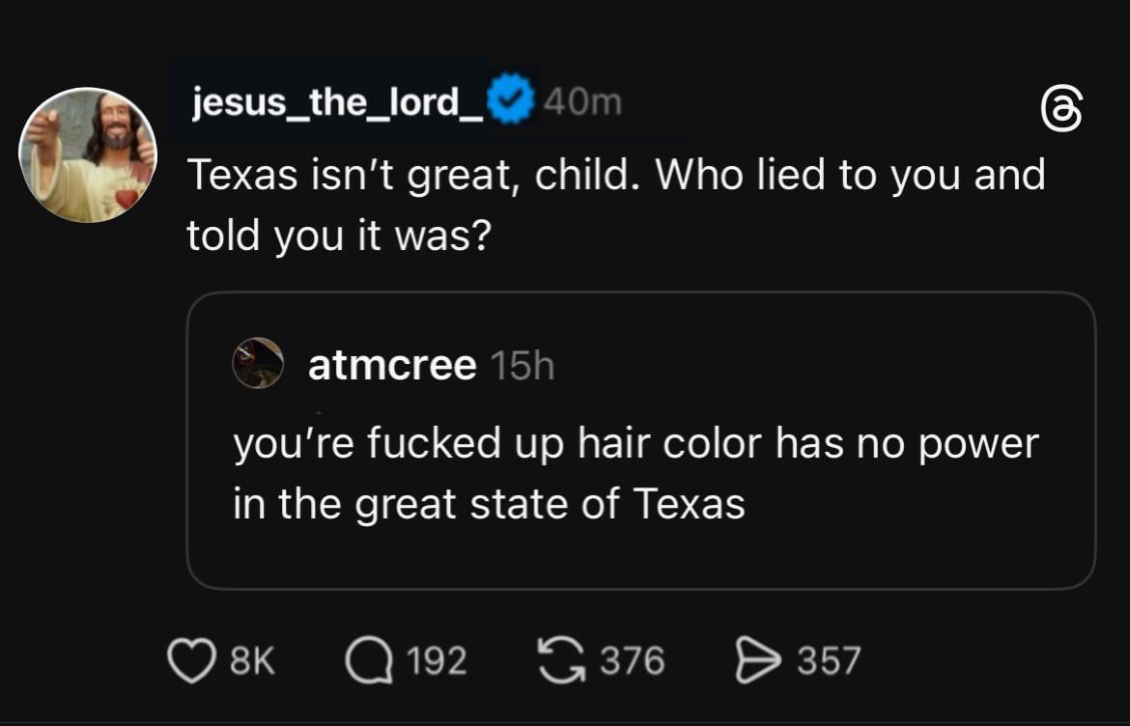
Task: View the 8K likes count
Action: tap(253, 661)
